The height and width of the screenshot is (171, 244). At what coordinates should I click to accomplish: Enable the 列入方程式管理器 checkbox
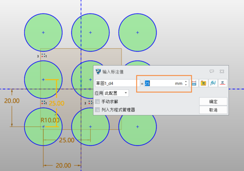click(x=98, y=110)
